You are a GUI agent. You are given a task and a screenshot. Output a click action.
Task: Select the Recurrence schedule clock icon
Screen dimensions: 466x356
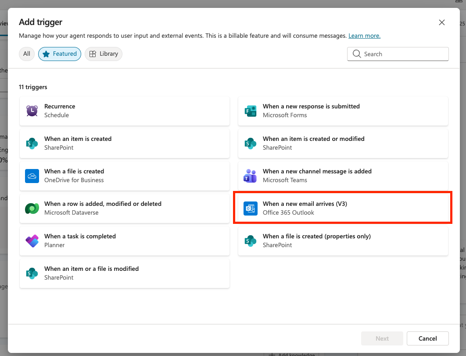click(x=31, y=111)
